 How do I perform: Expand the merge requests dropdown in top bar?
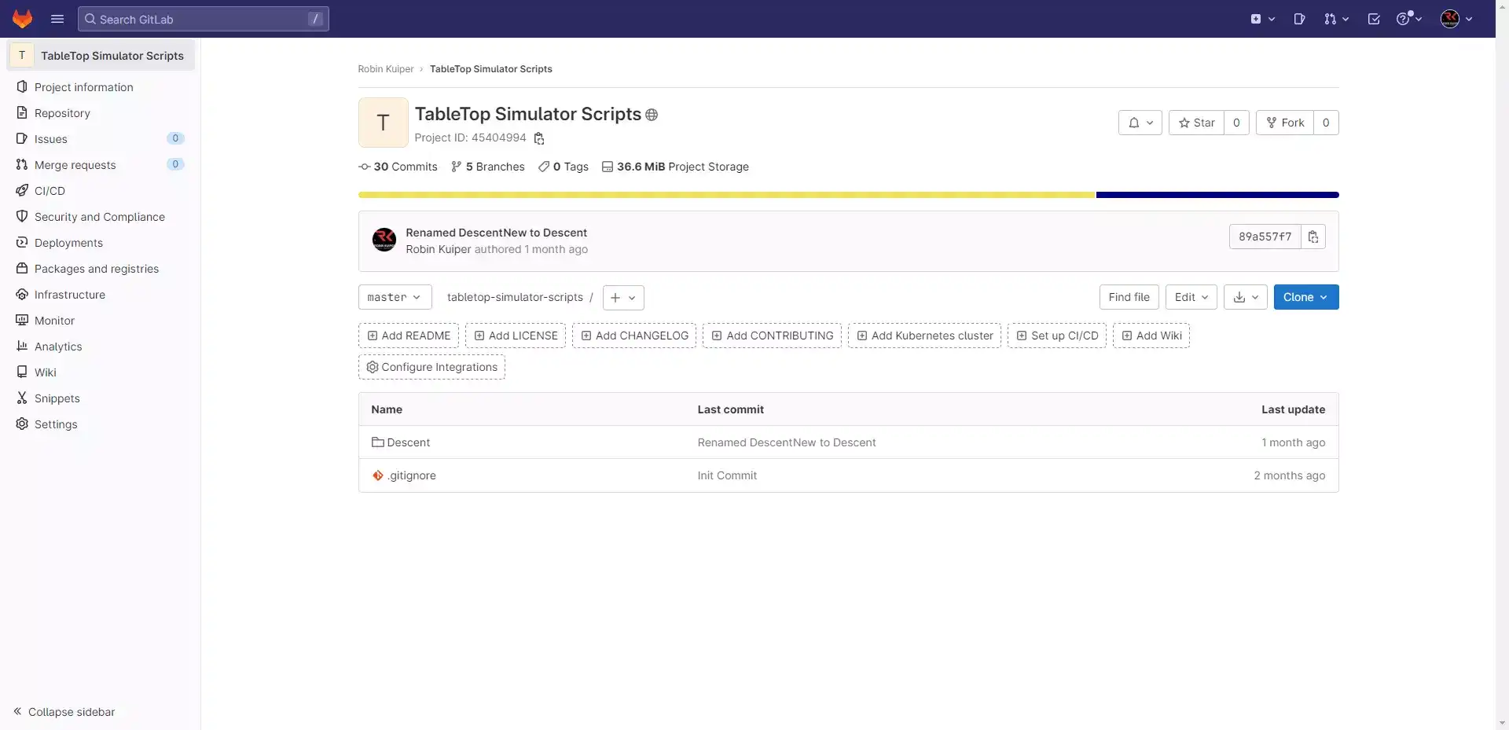pos(1336,19)
